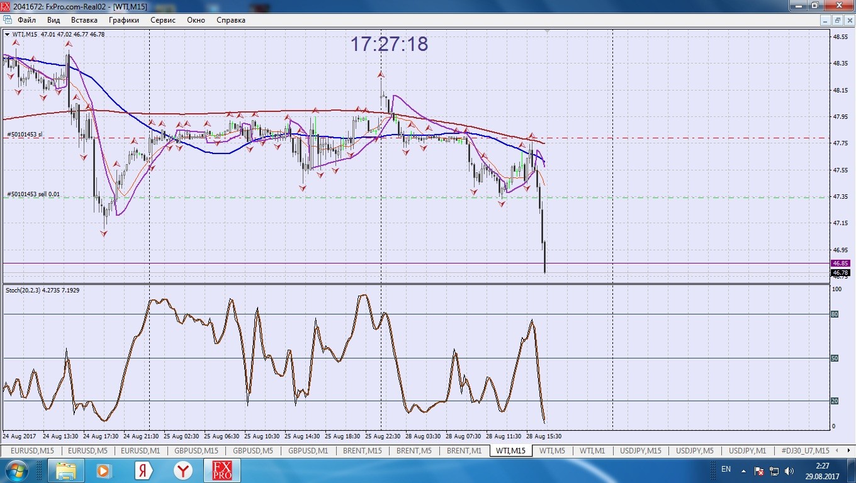
Task: Open FxPro terminal icon in taskbar
Action: tap(222, 470)
